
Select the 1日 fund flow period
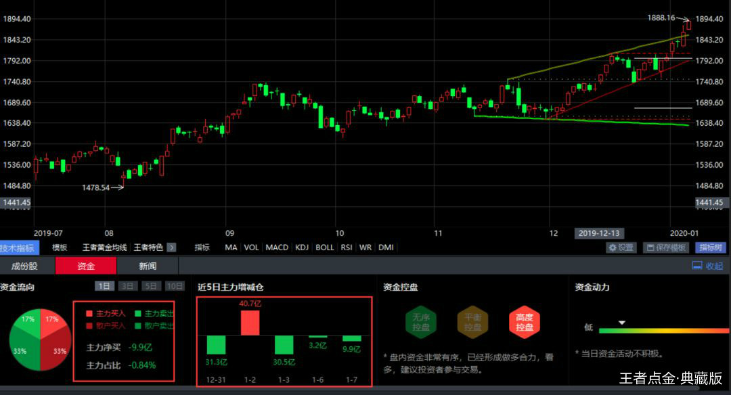tap(104, 286)
